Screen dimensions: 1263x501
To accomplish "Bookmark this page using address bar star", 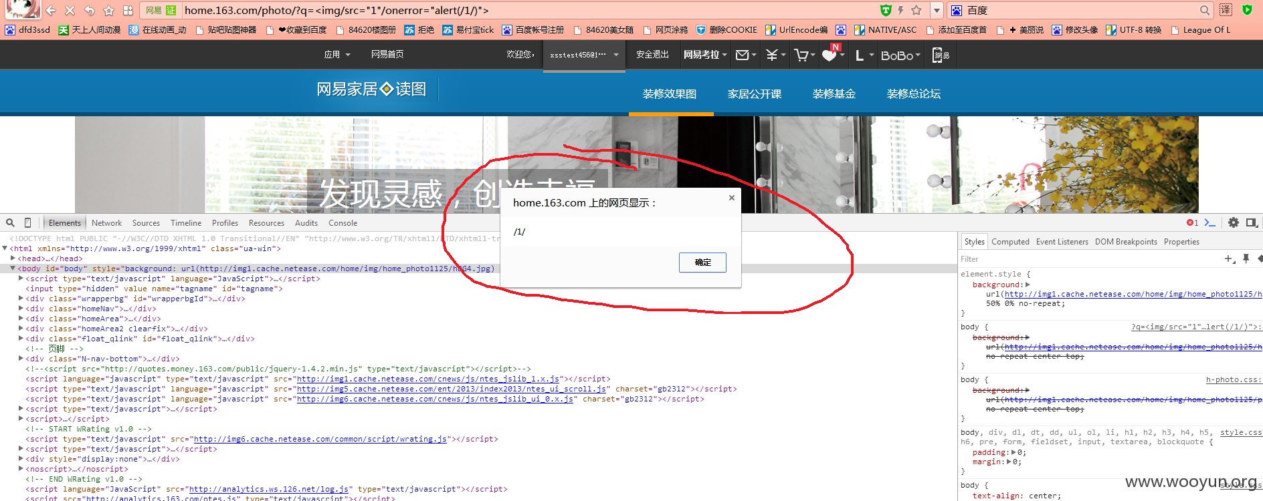I will (916, 10).
